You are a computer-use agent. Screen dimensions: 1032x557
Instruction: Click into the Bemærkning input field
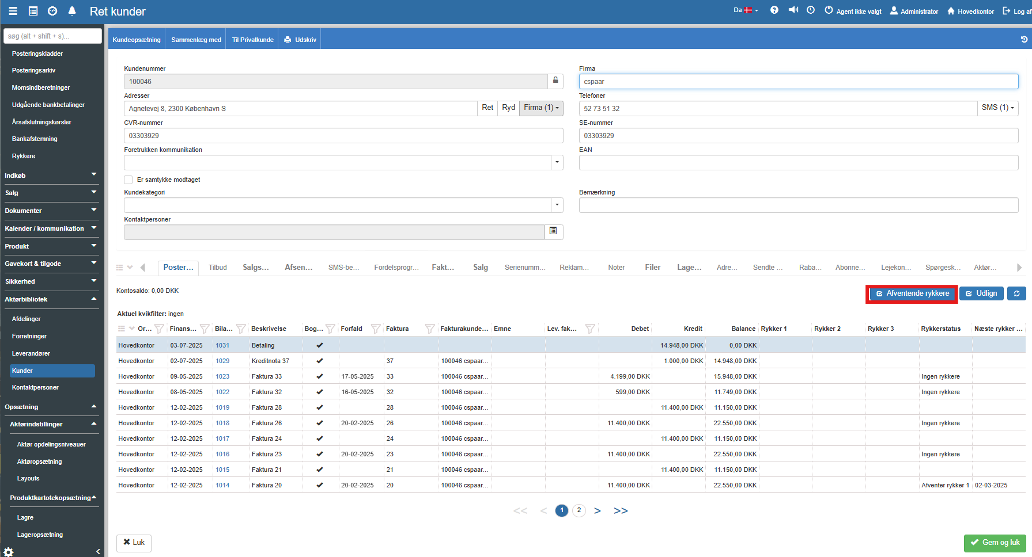coord(798,205)
